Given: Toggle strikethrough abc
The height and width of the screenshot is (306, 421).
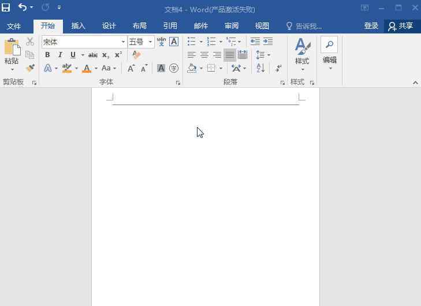Looking at the screenshot, I should (93, 55).
